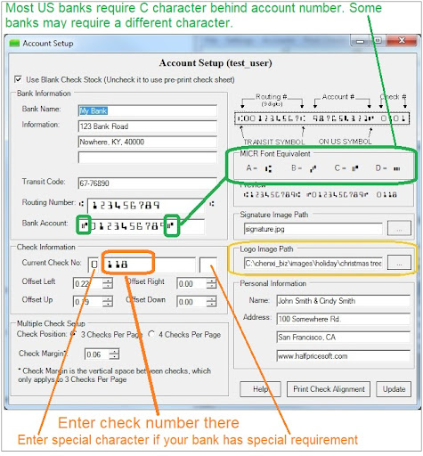Close the Account Setup window
The width and height of the screenshot is (423, 456).
tap(402, 40)
